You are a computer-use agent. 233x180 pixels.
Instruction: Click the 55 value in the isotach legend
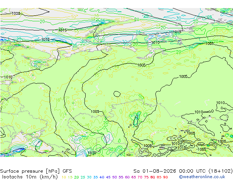point(121,177)
